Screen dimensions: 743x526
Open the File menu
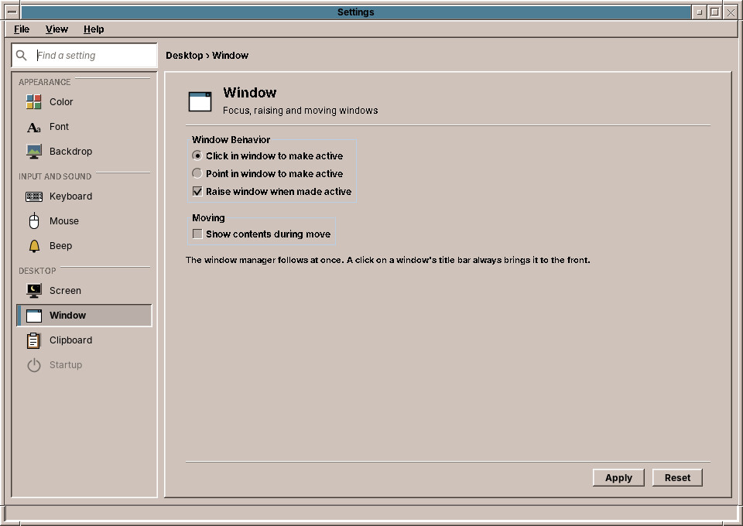(x=22, y=29)
